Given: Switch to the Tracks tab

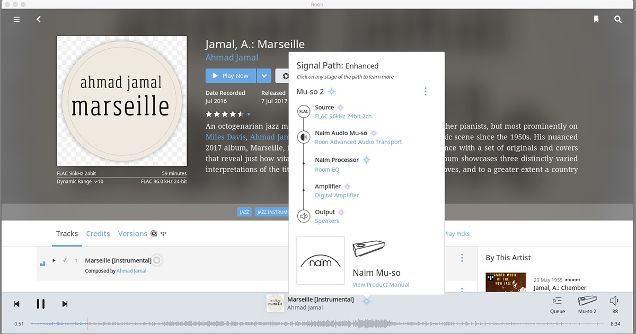Looking at the screenshot, I should point(67,233).
